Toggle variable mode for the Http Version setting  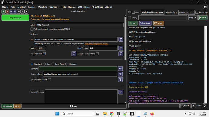[121, 48]
